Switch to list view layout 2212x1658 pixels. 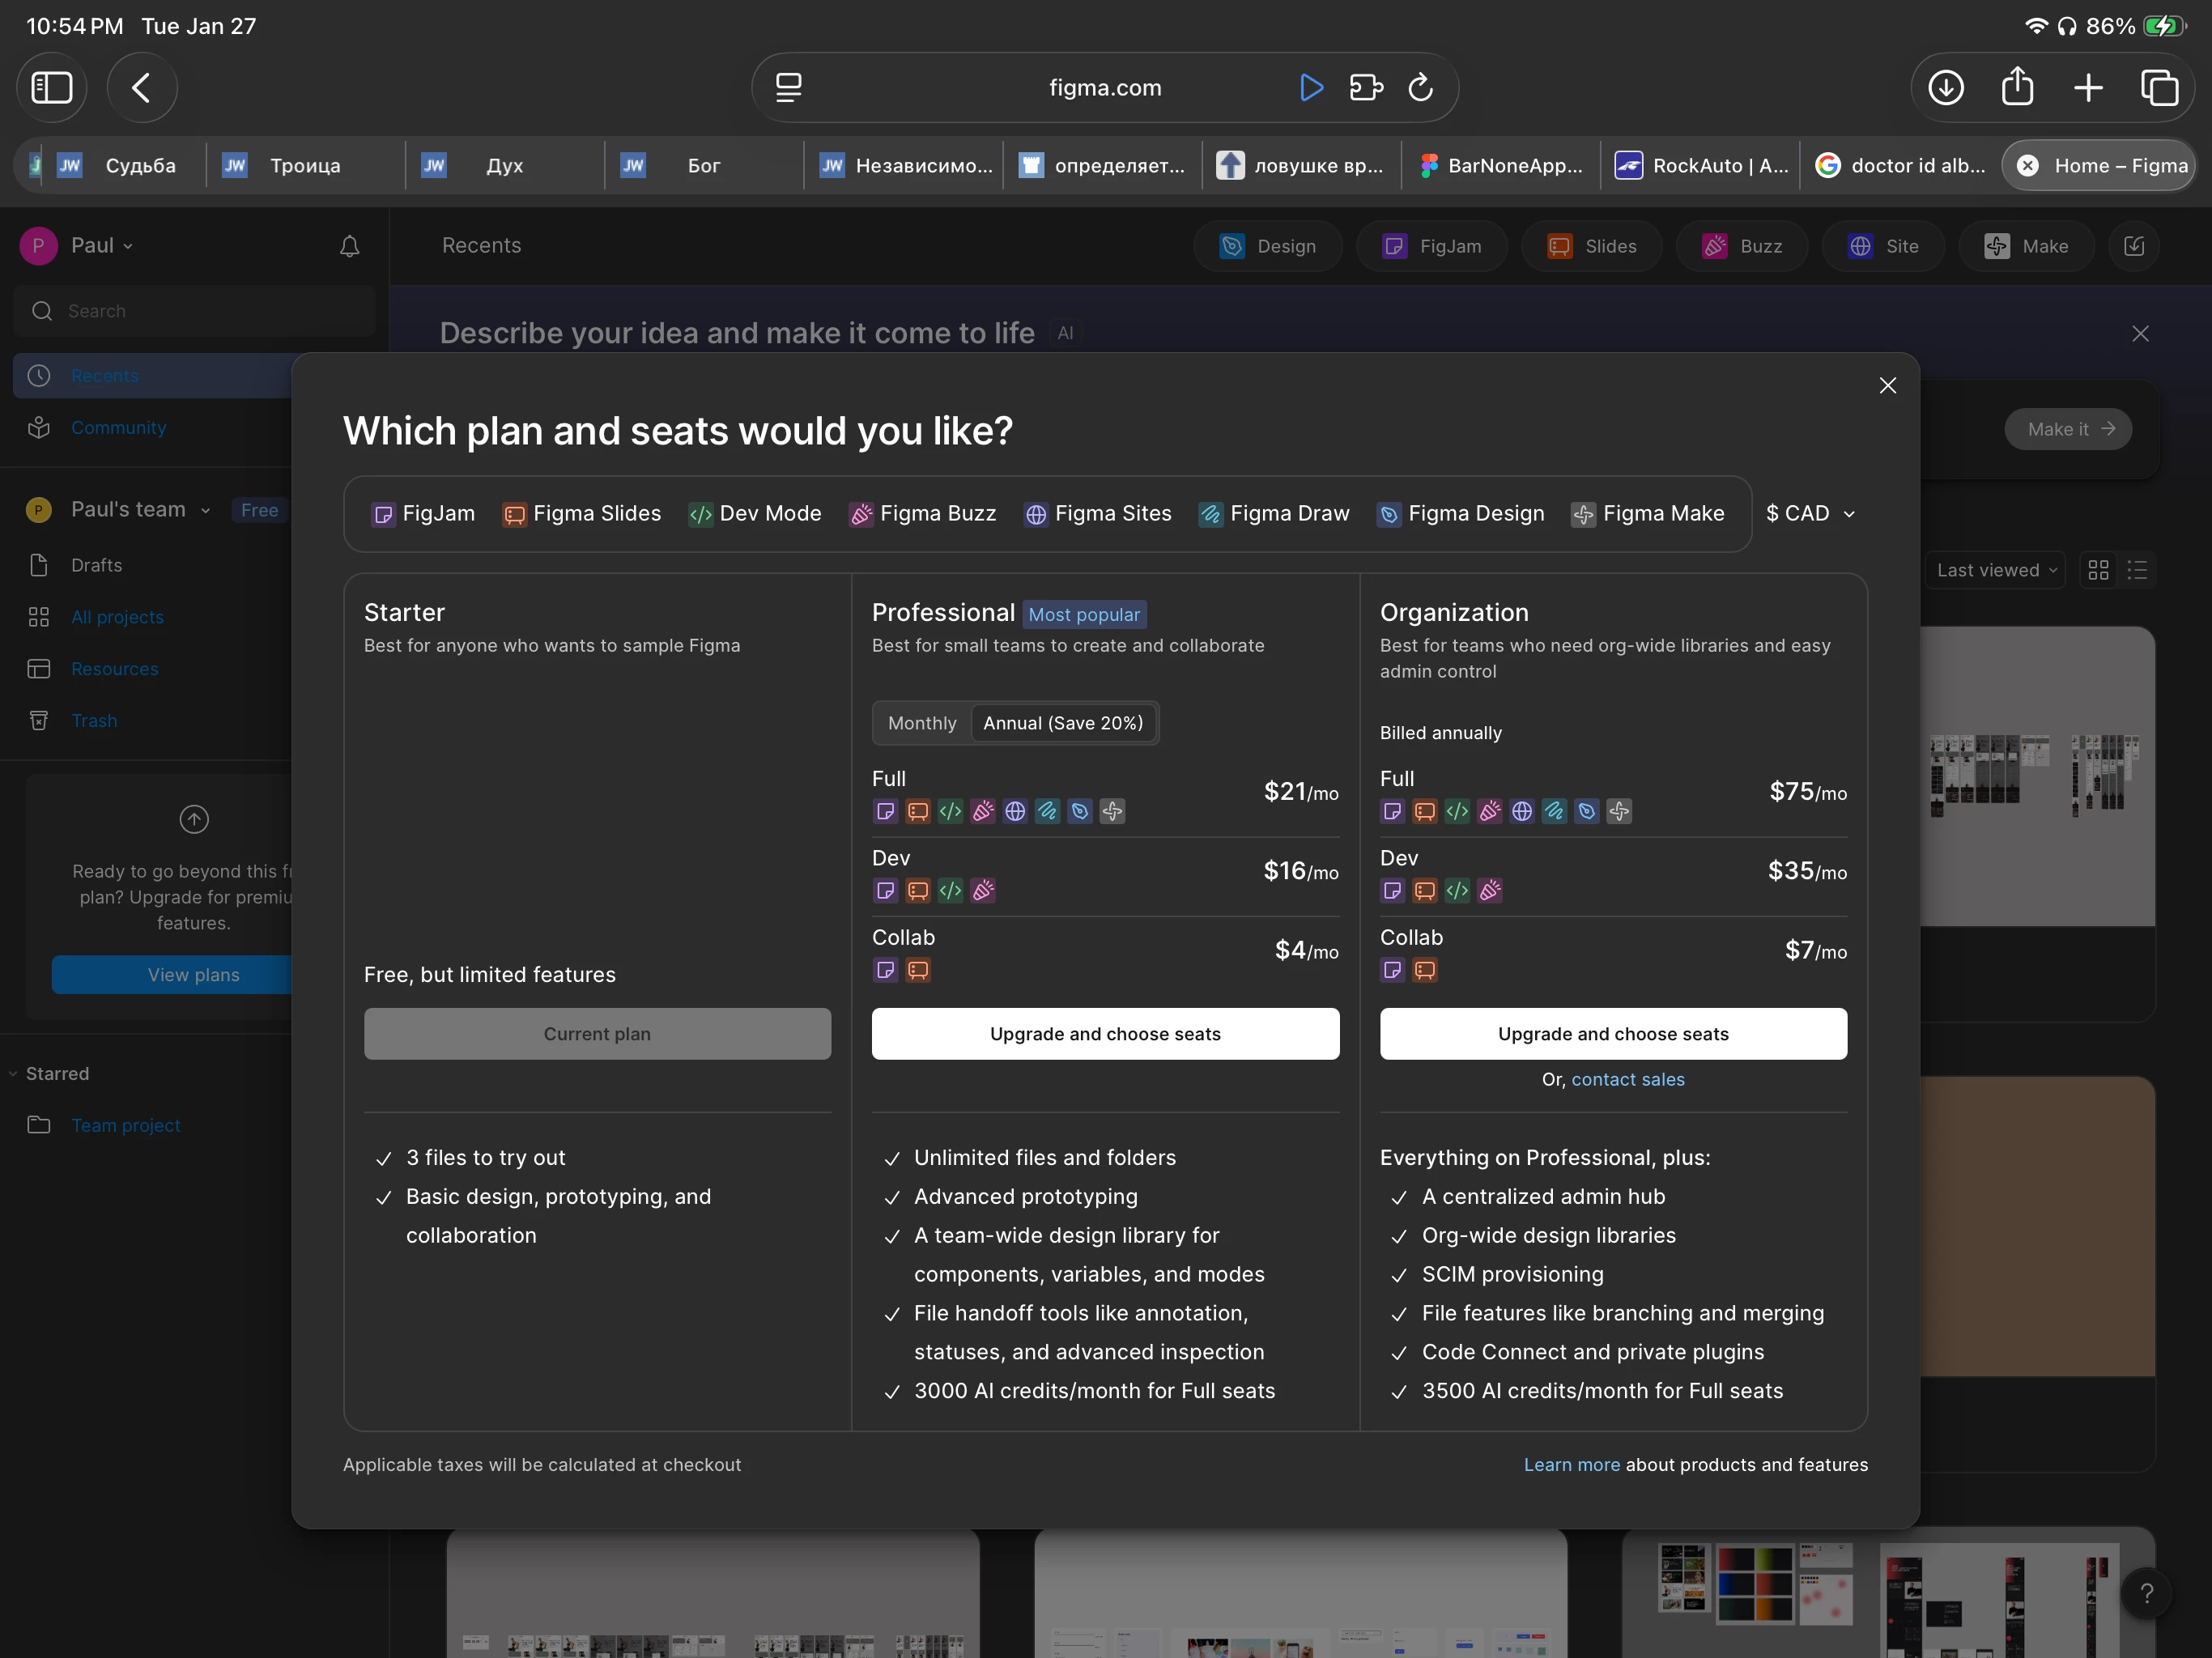point(2137,570)
